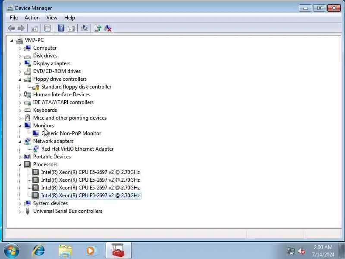Open the View menu
The height and width of the screenshot is (259, 345).
point(52,18)
